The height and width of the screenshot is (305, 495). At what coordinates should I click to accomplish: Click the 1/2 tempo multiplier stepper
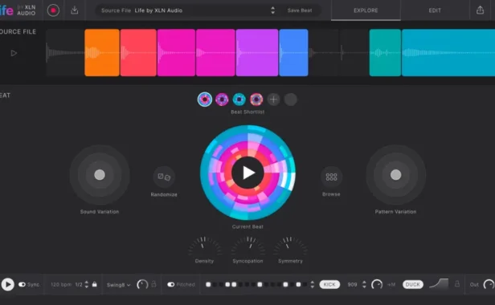point(87,284)
